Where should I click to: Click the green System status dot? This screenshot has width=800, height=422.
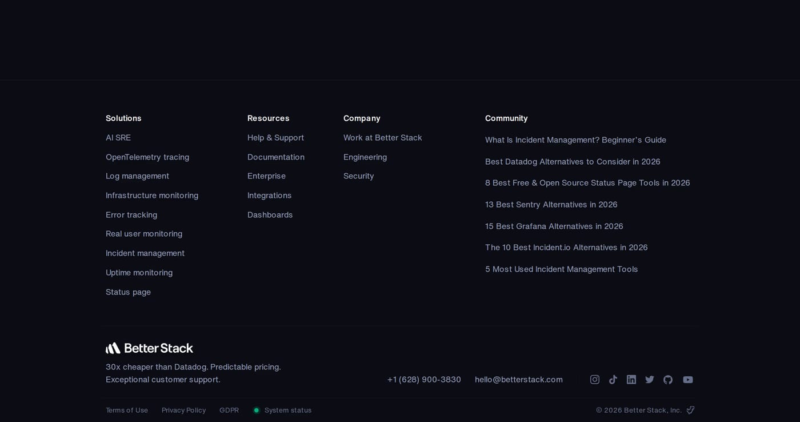(x=257, y=410)
